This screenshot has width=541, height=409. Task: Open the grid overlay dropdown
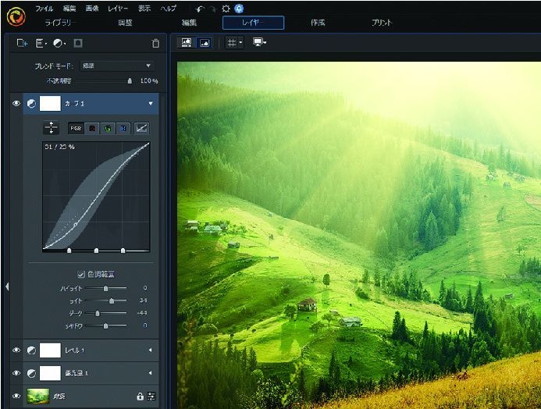point(234,43)
